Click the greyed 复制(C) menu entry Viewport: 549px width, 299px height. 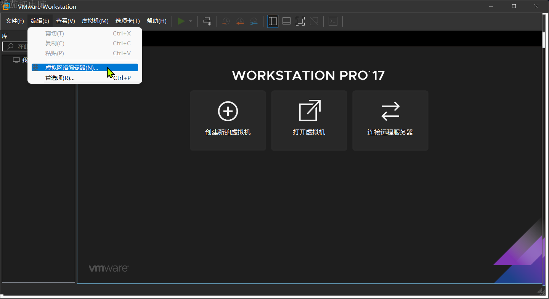[x=85, y=43]
